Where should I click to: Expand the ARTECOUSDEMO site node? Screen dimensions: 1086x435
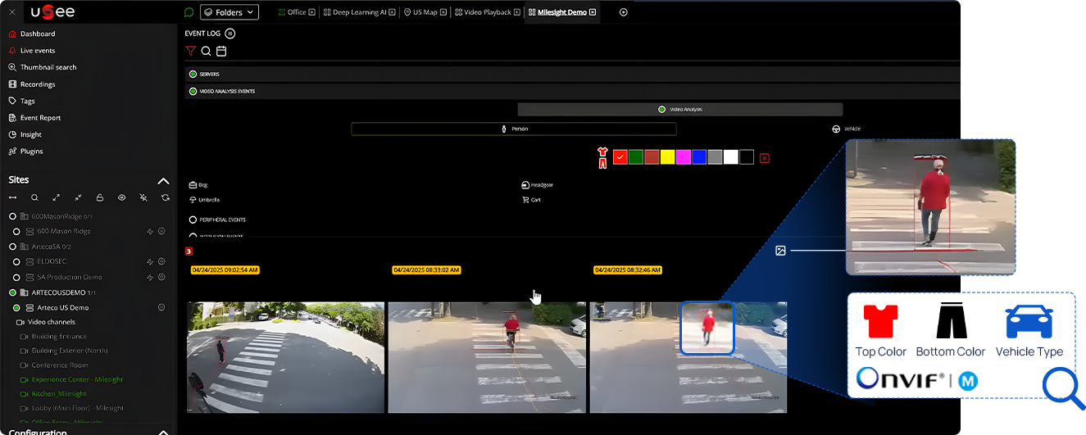pos(12,292)
